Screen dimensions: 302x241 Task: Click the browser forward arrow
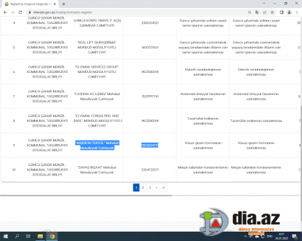[x=13, y=12]
